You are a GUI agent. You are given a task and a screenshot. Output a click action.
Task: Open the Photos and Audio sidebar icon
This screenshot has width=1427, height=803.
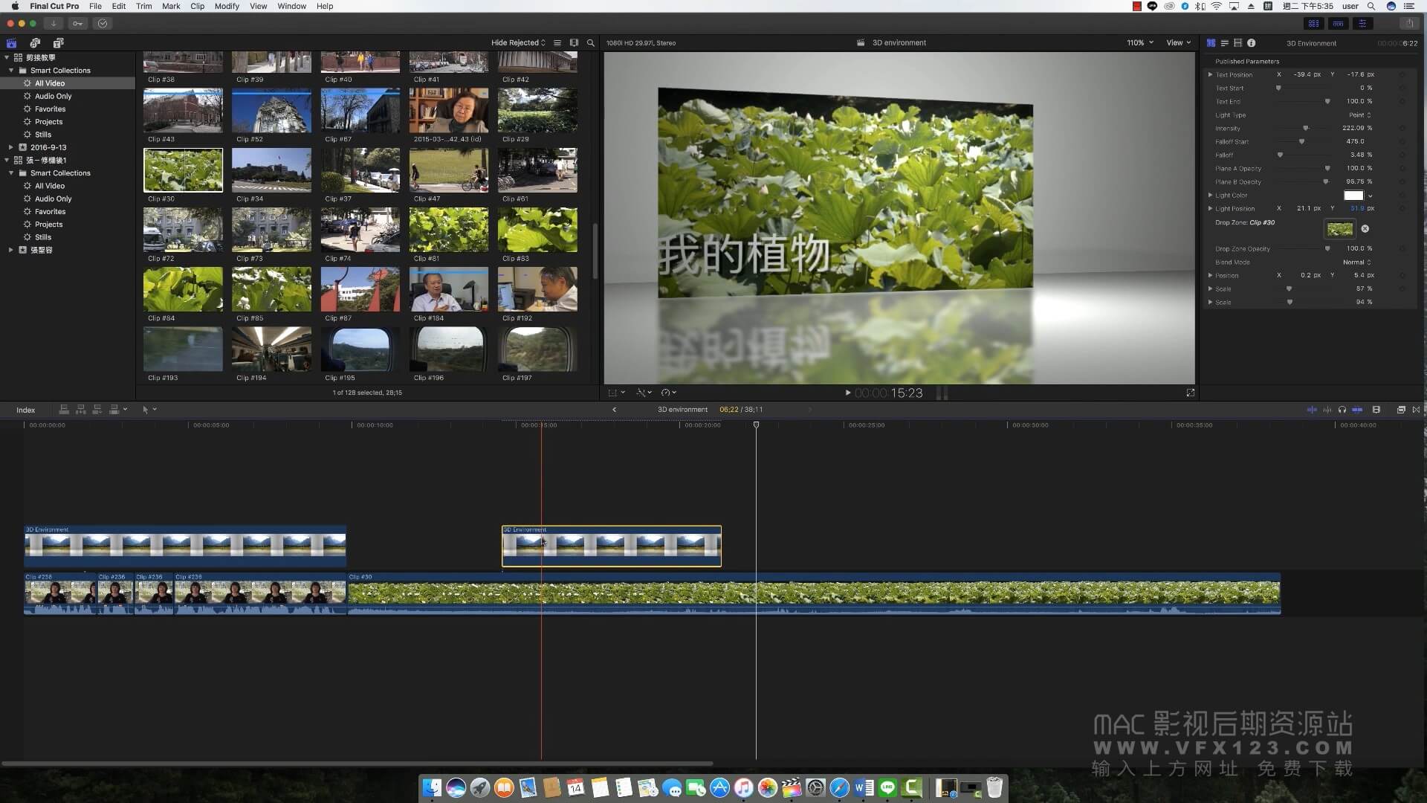pos(35,43)
